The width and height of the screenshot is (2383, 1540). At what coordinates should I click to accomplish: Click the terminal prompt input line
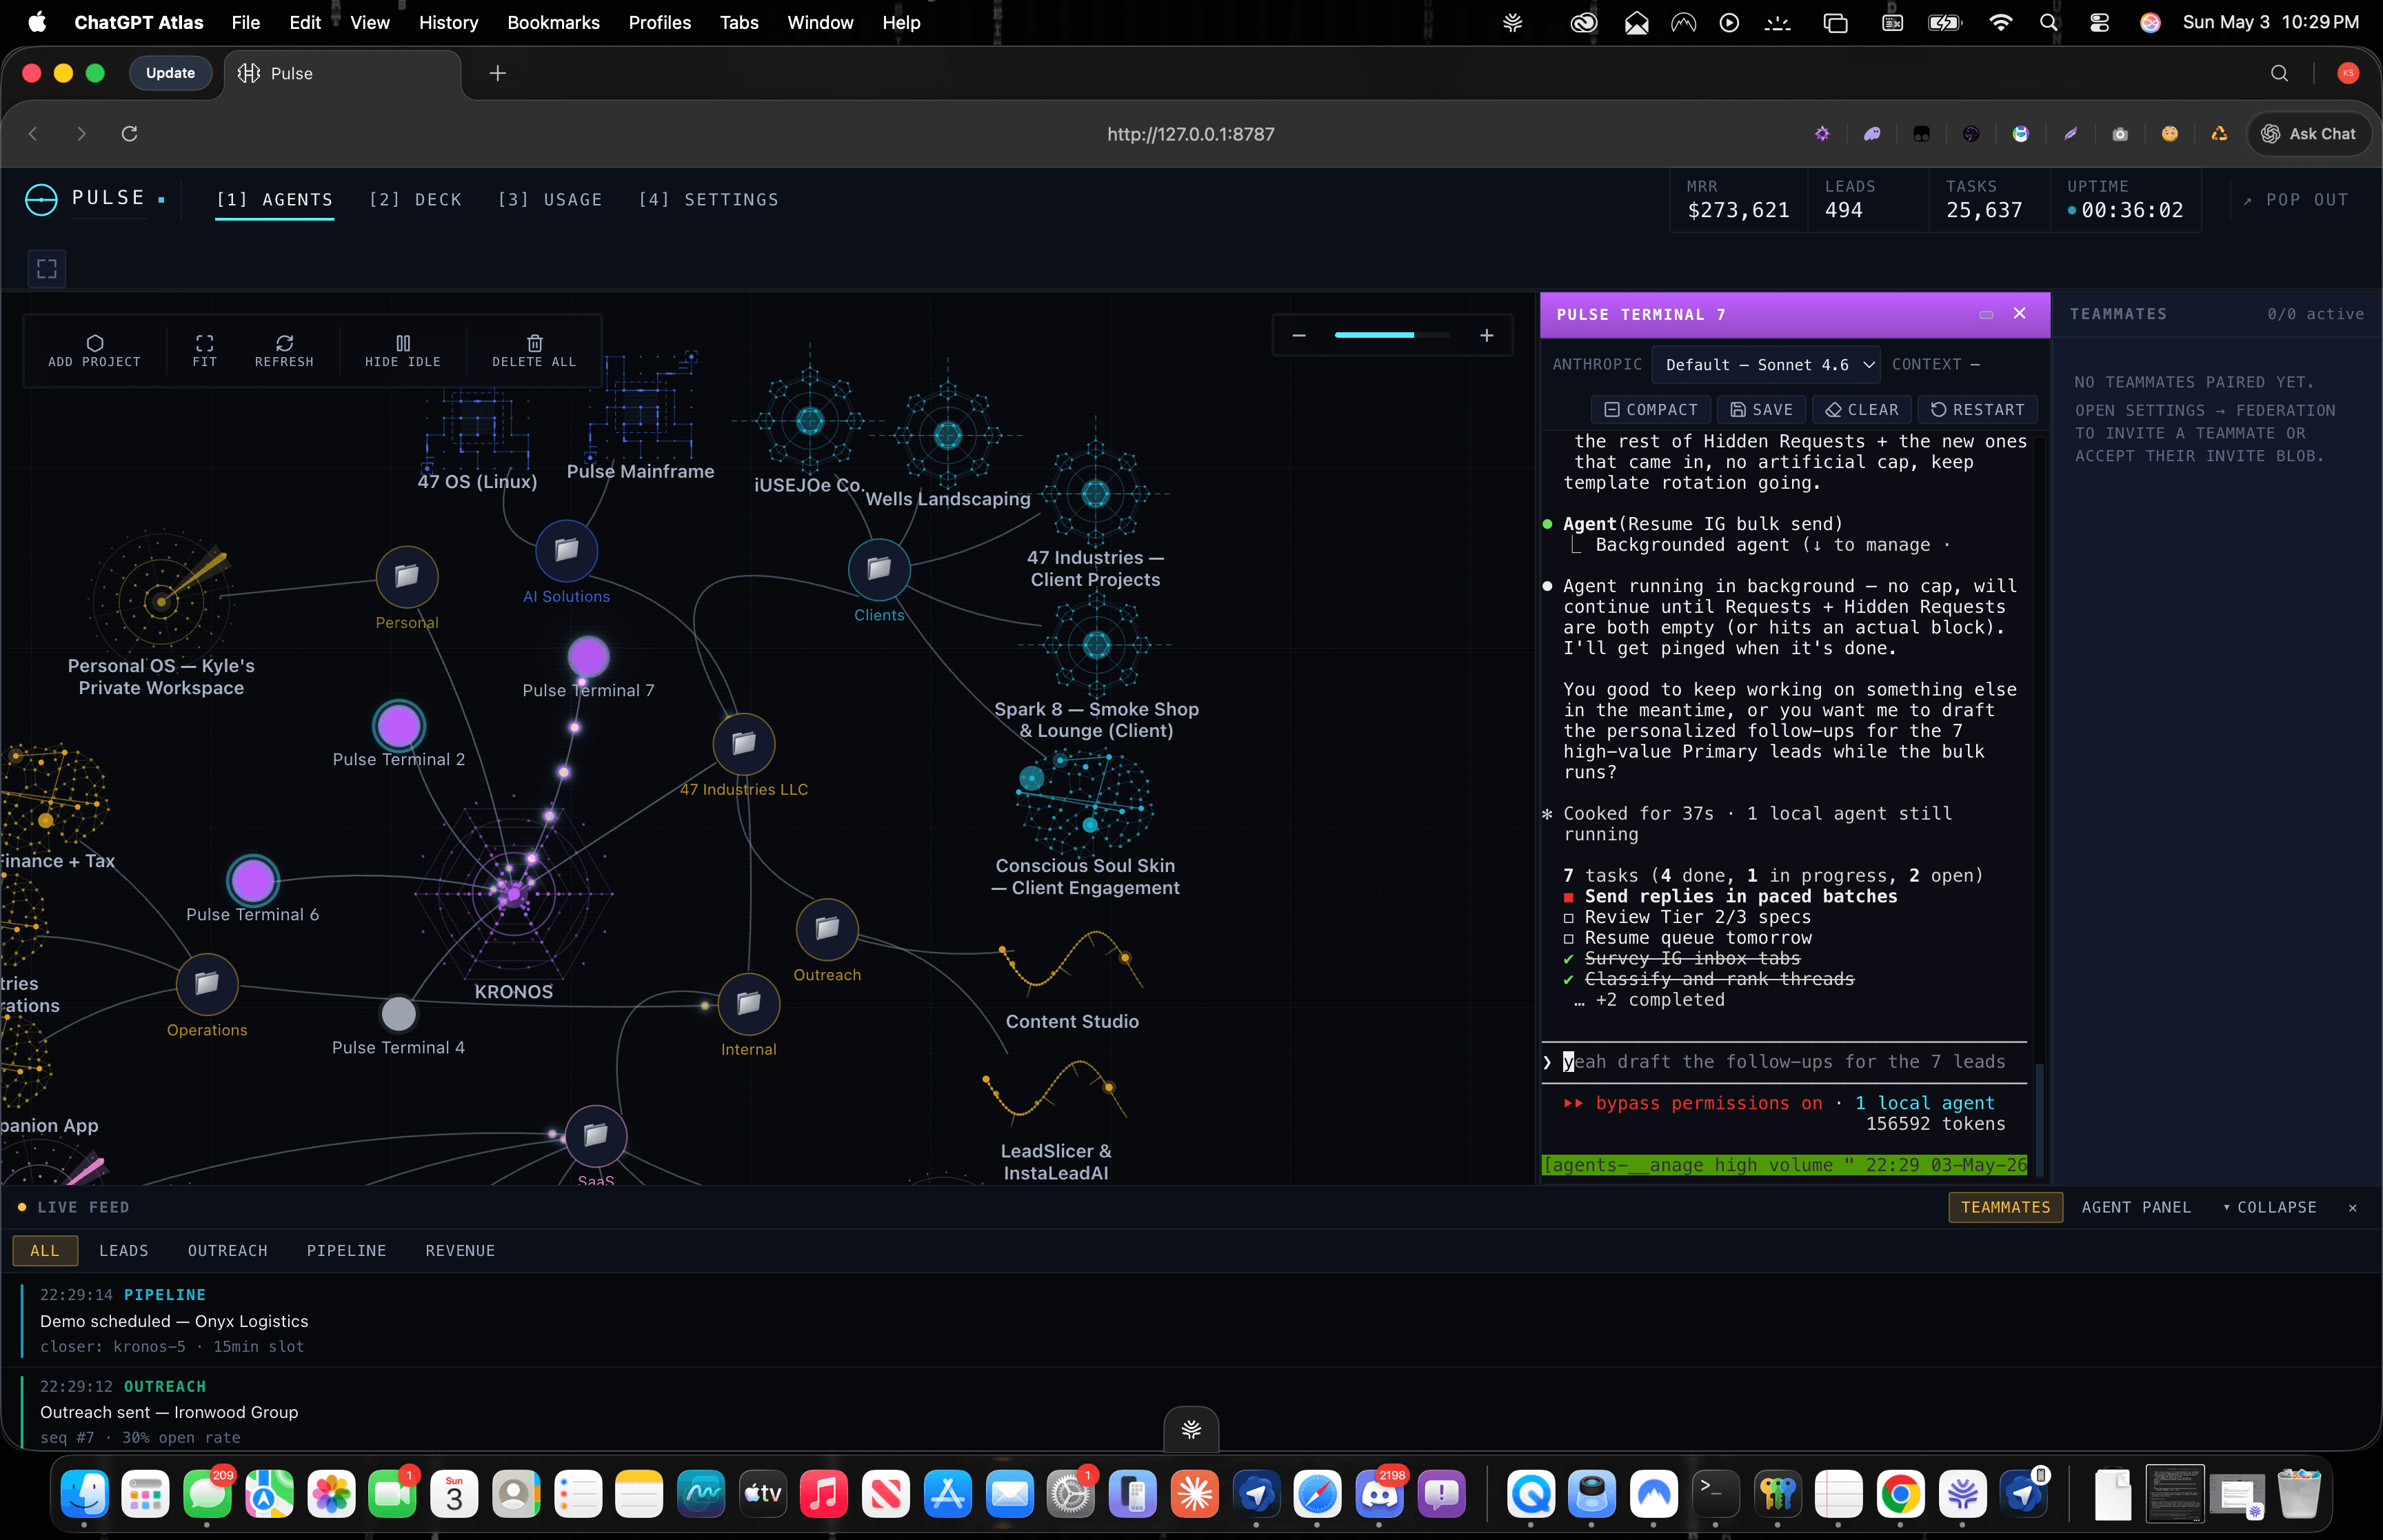click(x=1784, y=1062)
